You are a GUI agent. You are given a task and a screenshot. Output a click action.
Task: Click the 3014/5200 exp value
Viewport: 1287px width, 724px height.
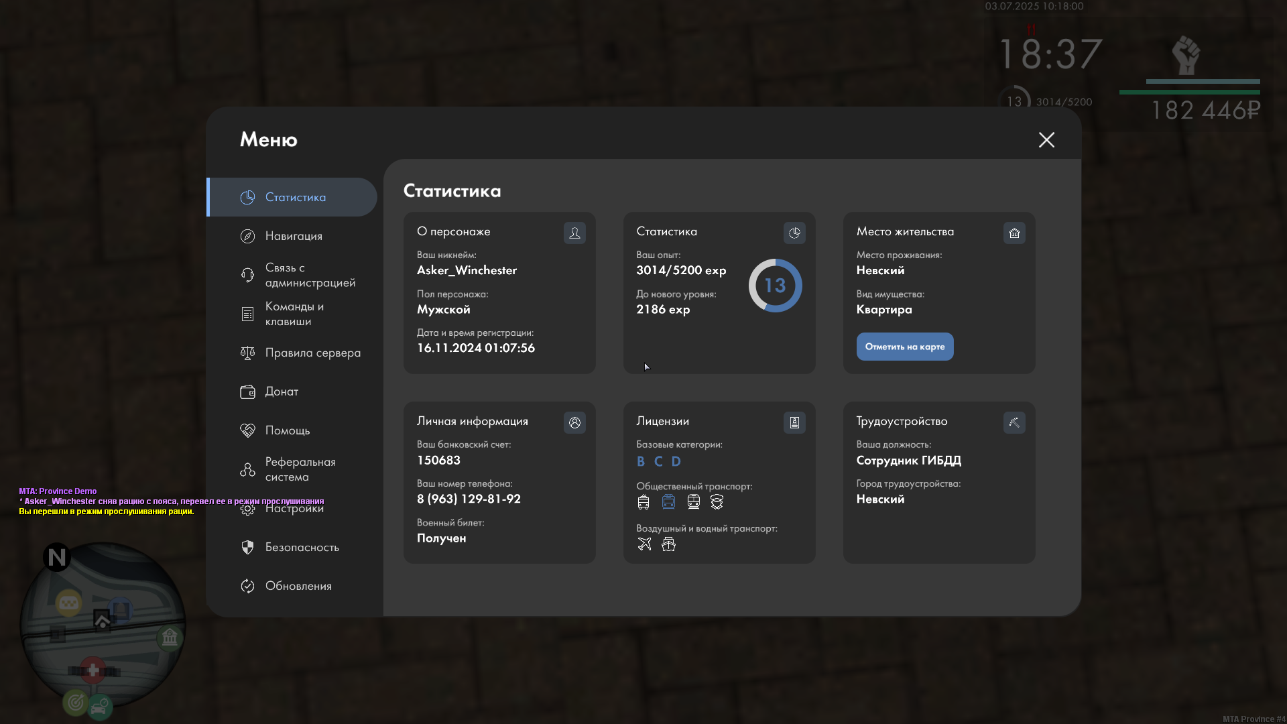pos(681,270)
